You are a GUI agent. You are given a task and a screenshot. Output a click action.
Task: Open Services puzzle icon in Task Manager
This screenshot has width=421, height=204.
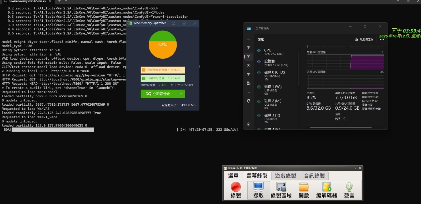[x=248, y=101]
